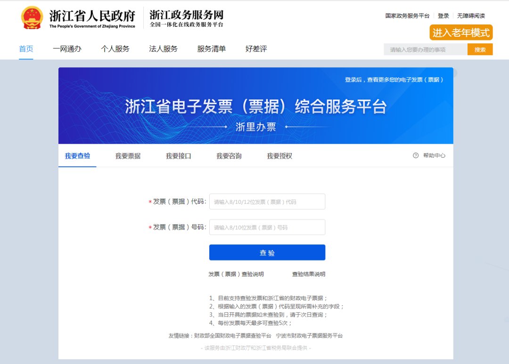Go to 个人服务 in the navigation

(x=115, y=49)
